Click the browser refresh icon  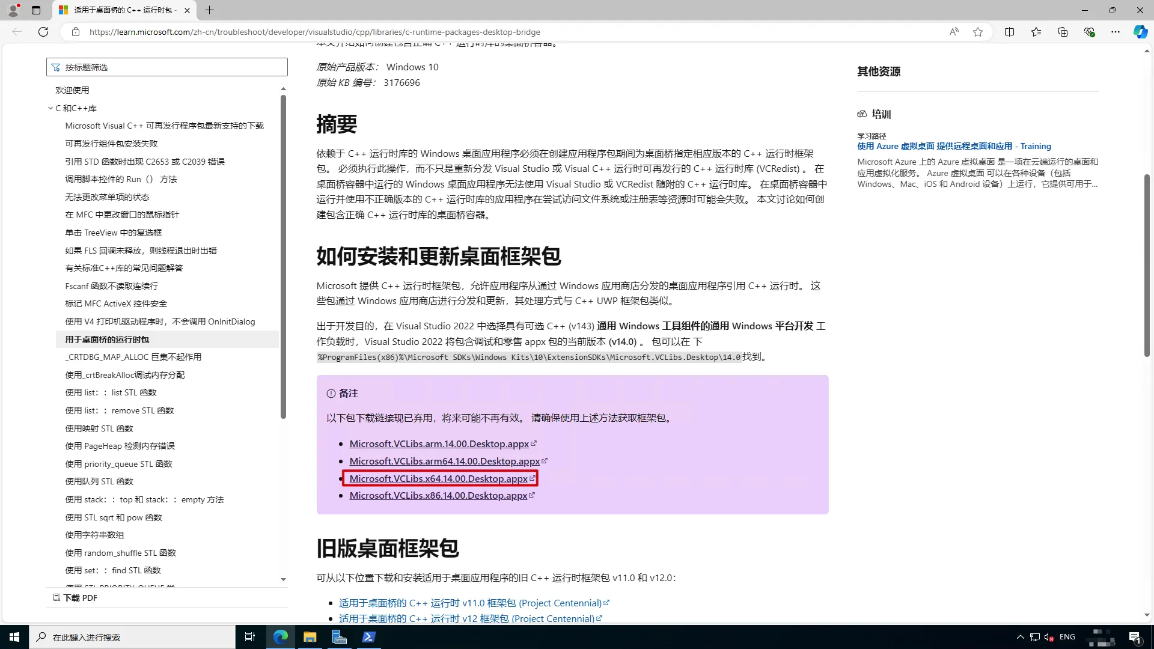43,32
